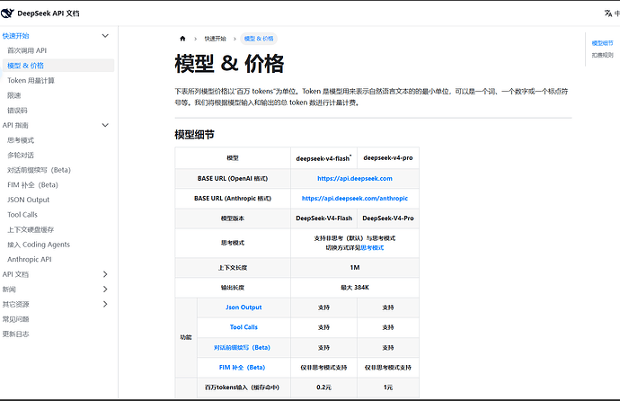
Task: Open 限速 sidebar page
Action: [x=13, y=95]
